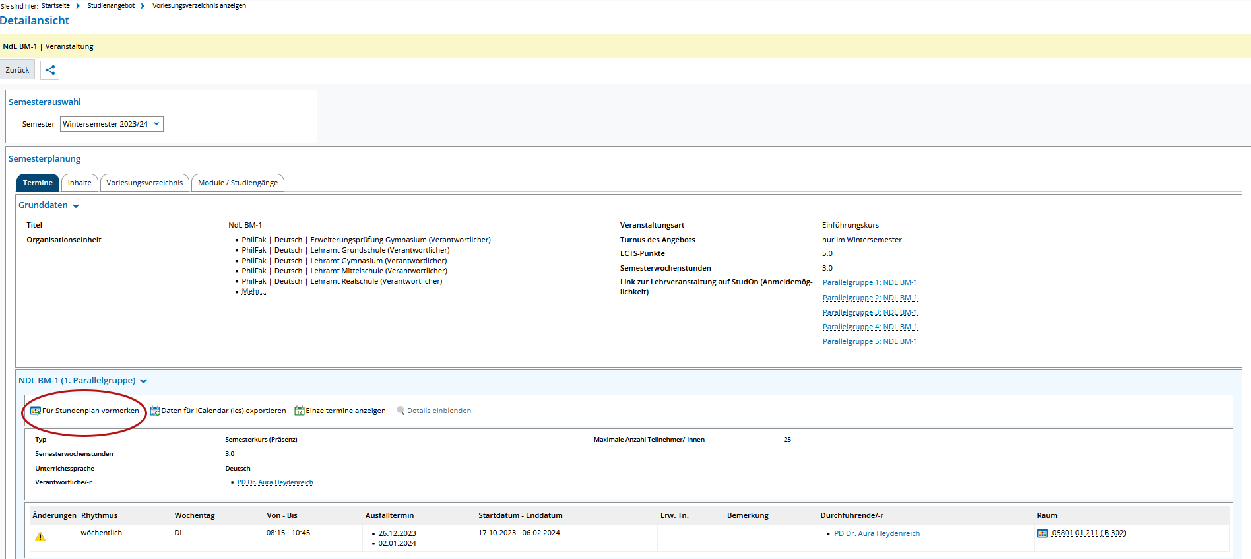Click the room plan icon beside B 302
Image resolution: width=1251 pixels, height=559 pixels.
coord(1042,533)
